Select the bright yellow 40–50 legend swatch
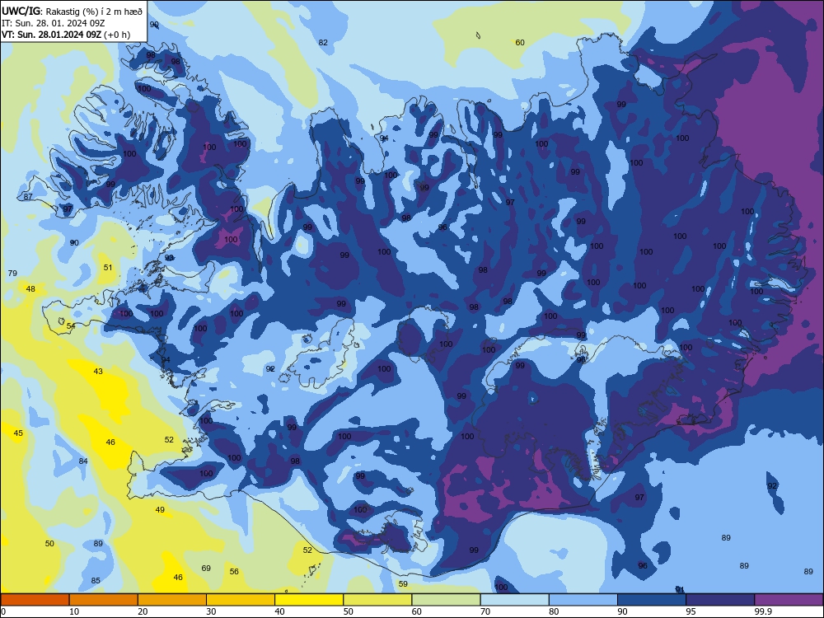824x618 pixels. [x=309, y=600]
